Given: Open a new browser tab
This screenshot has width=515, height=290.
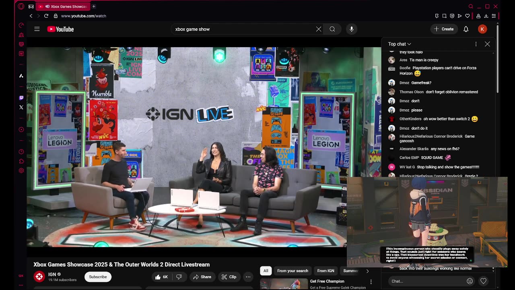Looking at the screenshot, I should click(x=94, y=6).
